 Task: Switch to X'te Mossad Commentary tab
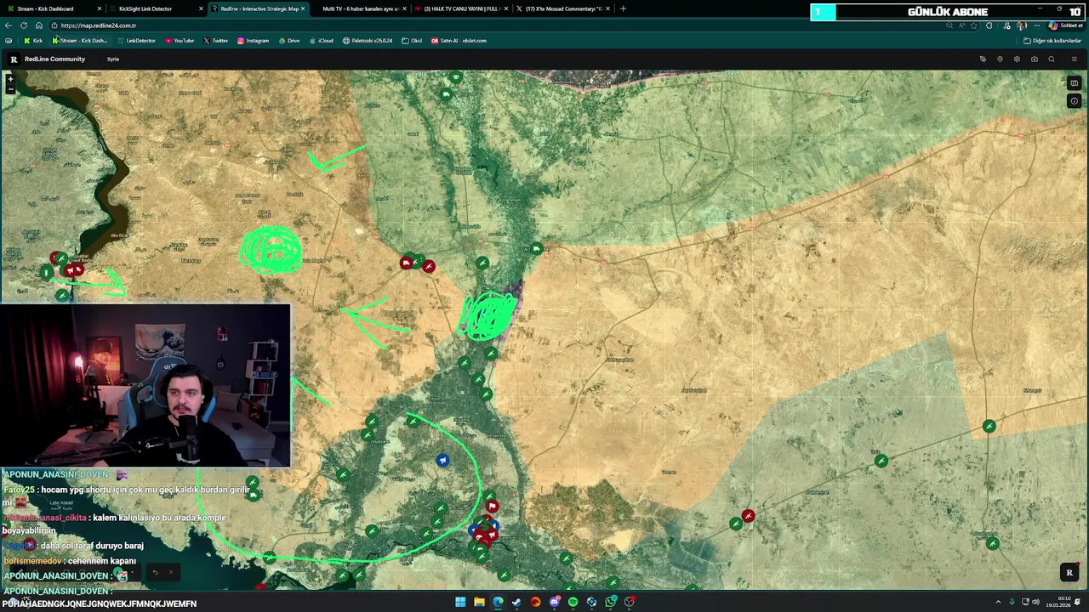pos(564,8)
